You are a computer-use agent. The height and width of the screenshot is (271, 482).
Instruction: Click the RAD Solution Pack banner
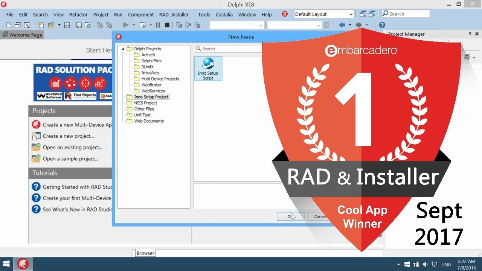[73, 82]
